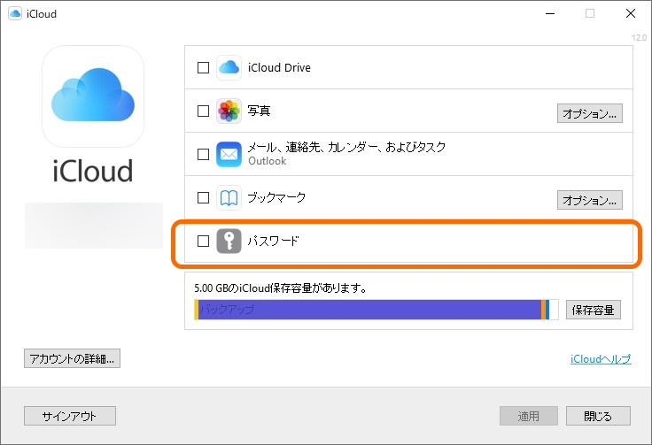652x445 pixels.
Task: Open オプション for ブックマーク
Action: click(590, 200)
